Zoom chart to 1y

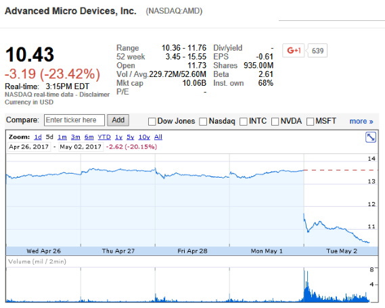click(119, 137)
